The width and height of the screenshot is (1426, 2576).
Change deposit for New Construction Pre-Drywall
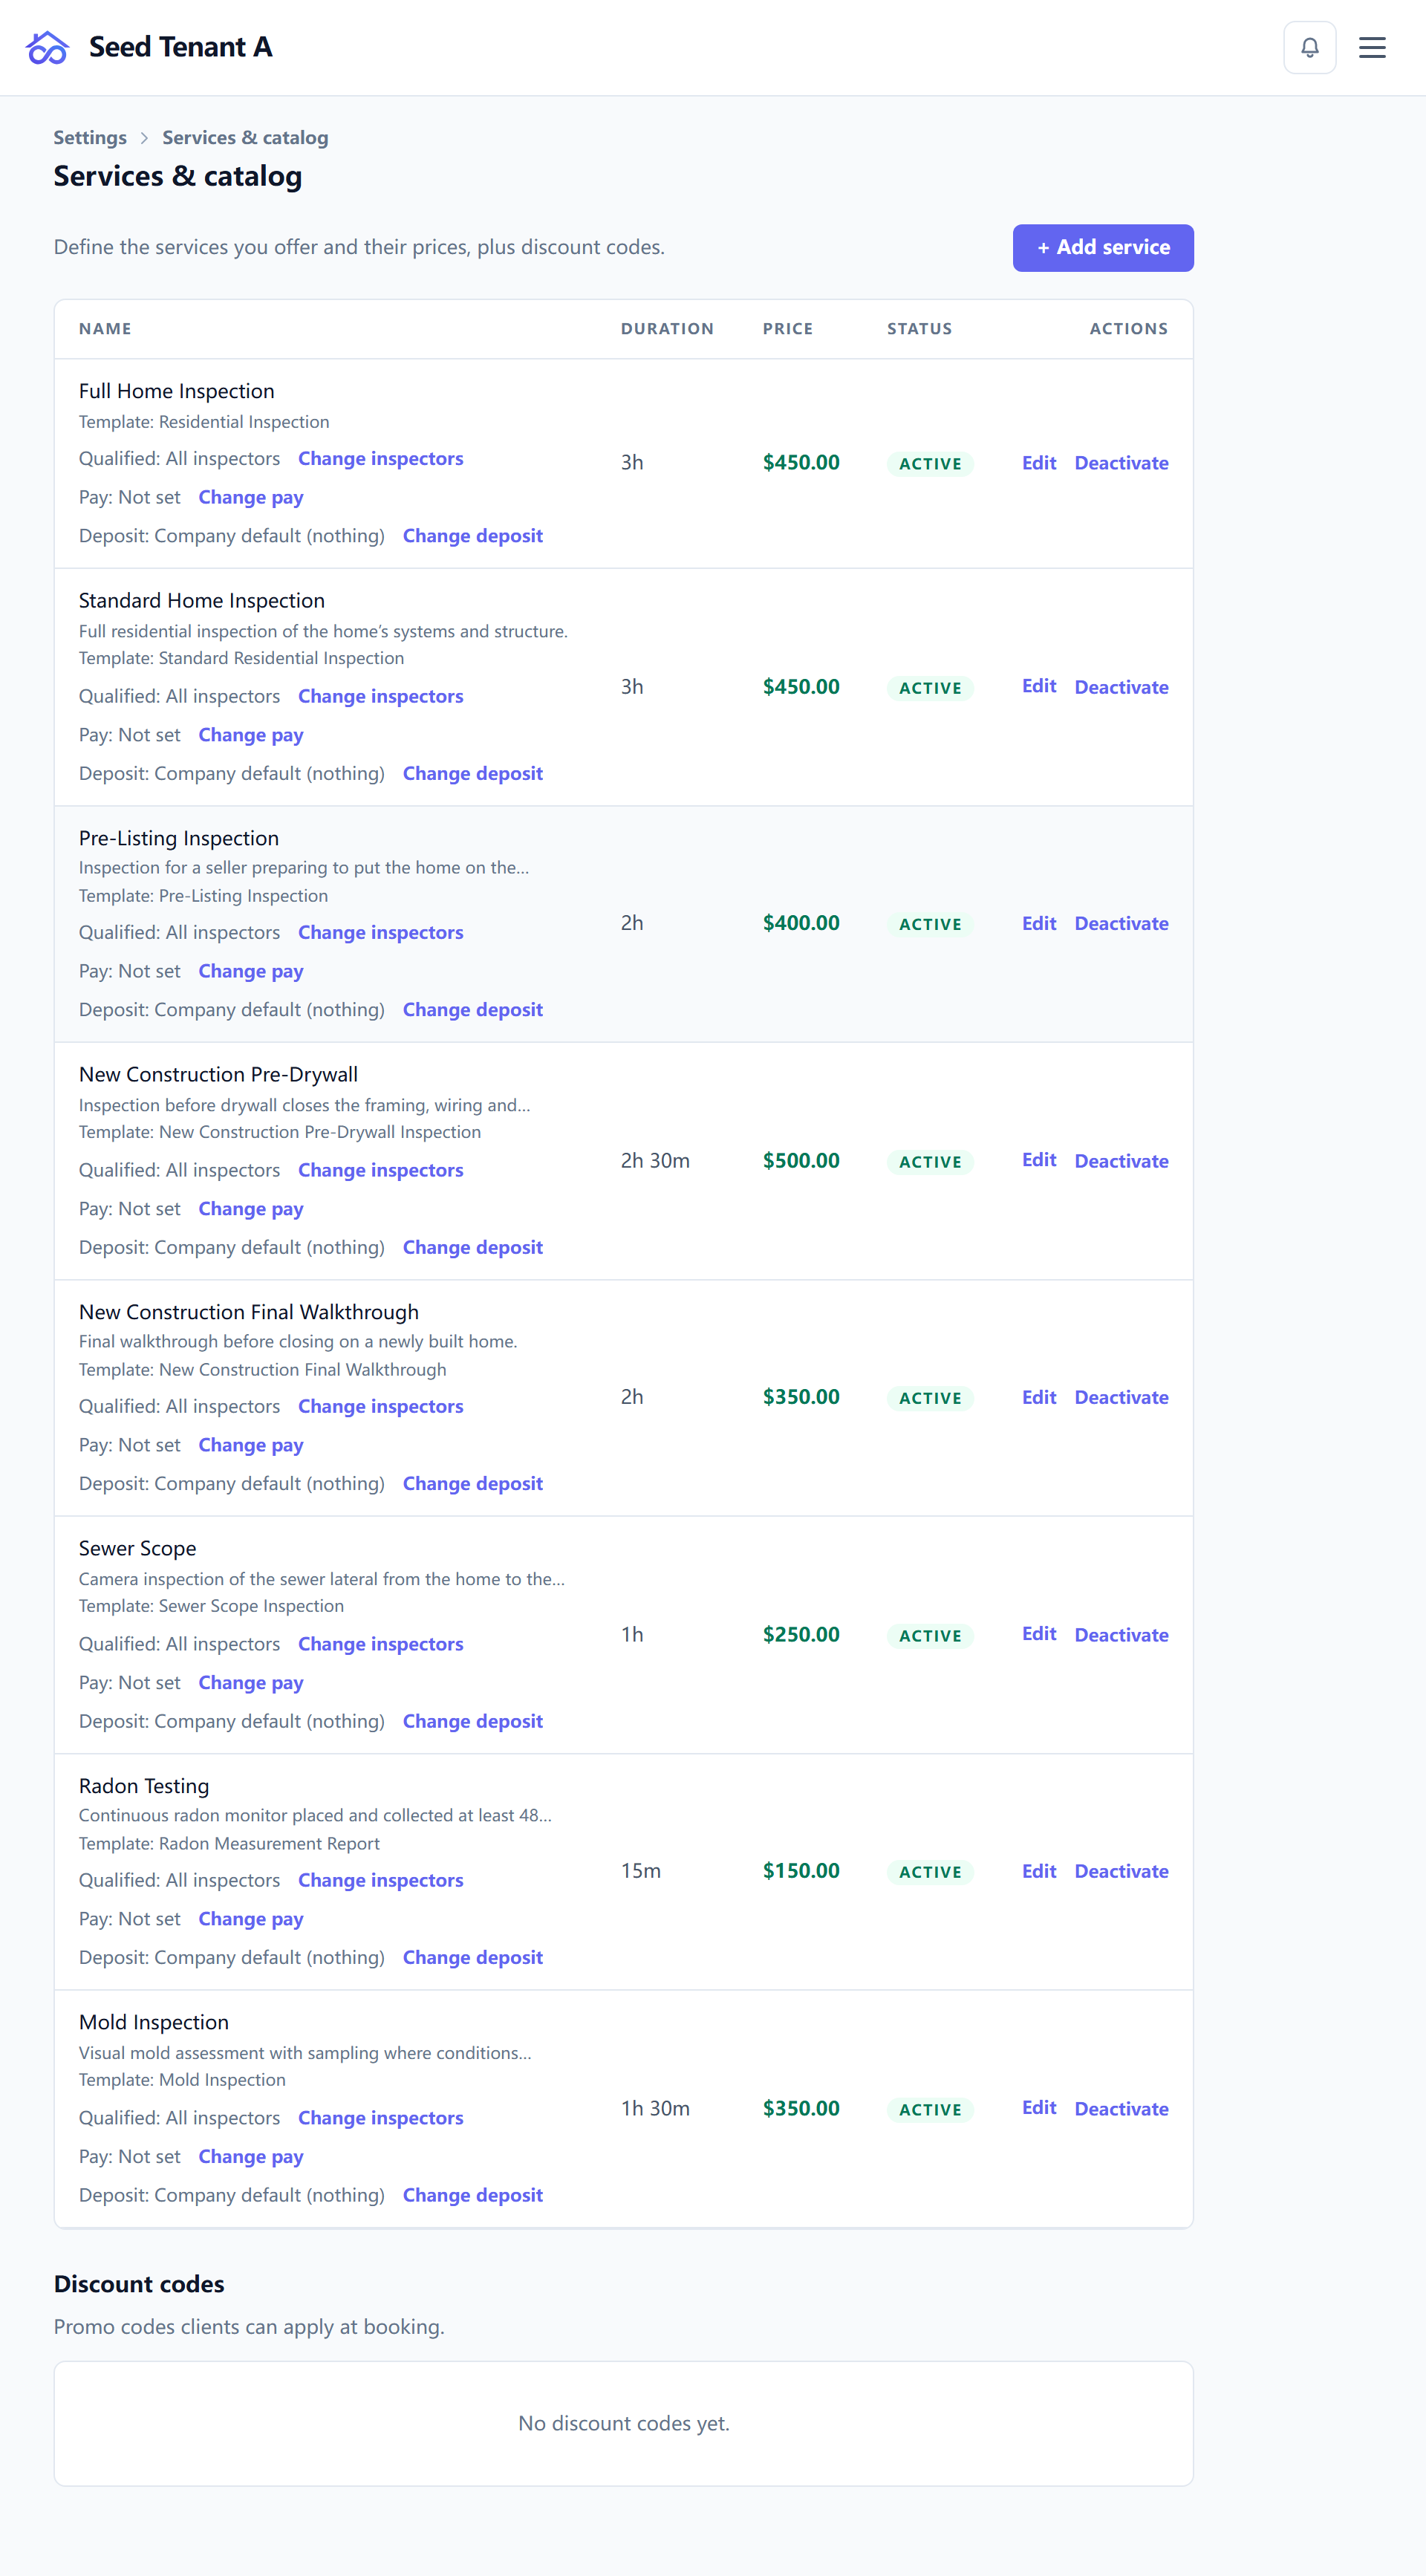[473, 1247]
